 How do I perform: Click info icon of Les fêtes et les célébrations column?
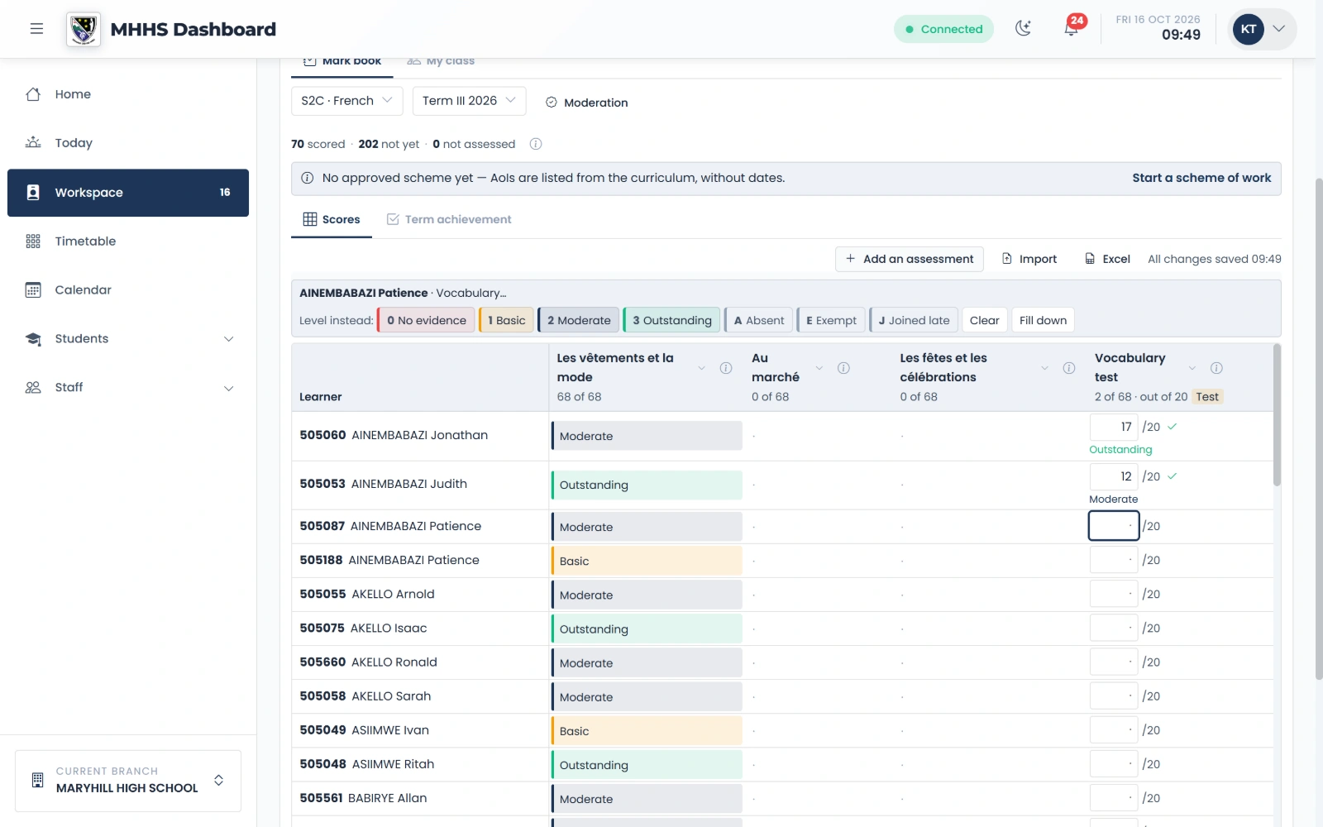1069,368
